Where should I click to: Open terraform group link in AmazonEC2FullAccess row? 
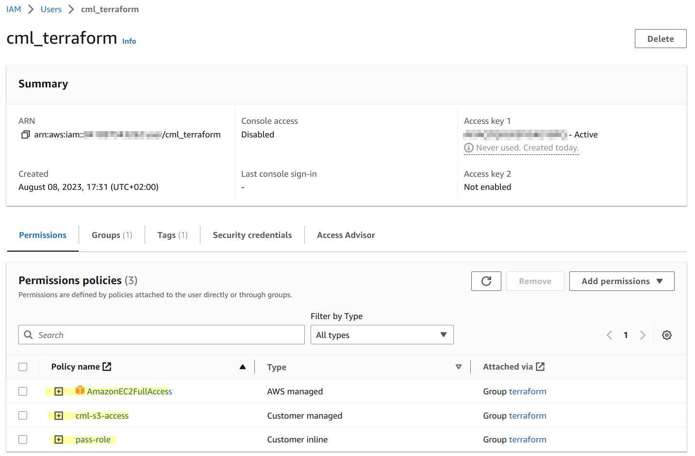pos(528,391)
